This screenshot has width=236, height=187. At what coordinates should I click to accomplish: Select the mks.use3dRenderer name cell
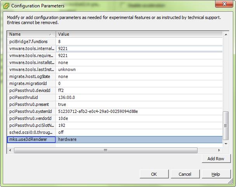point(31,139)
